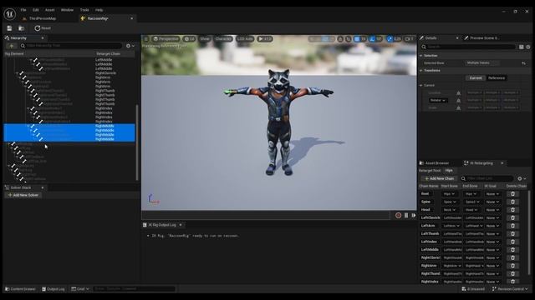535x300 pixels.
Task: Delete the LeftArm chain
Action: [512, 226]
